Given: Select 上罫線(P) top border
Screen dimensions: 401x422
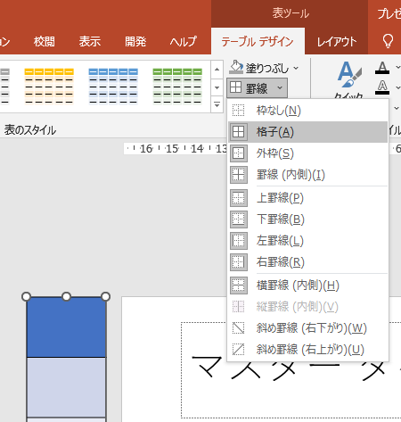Looking at the screenshot, I should 308,198.
